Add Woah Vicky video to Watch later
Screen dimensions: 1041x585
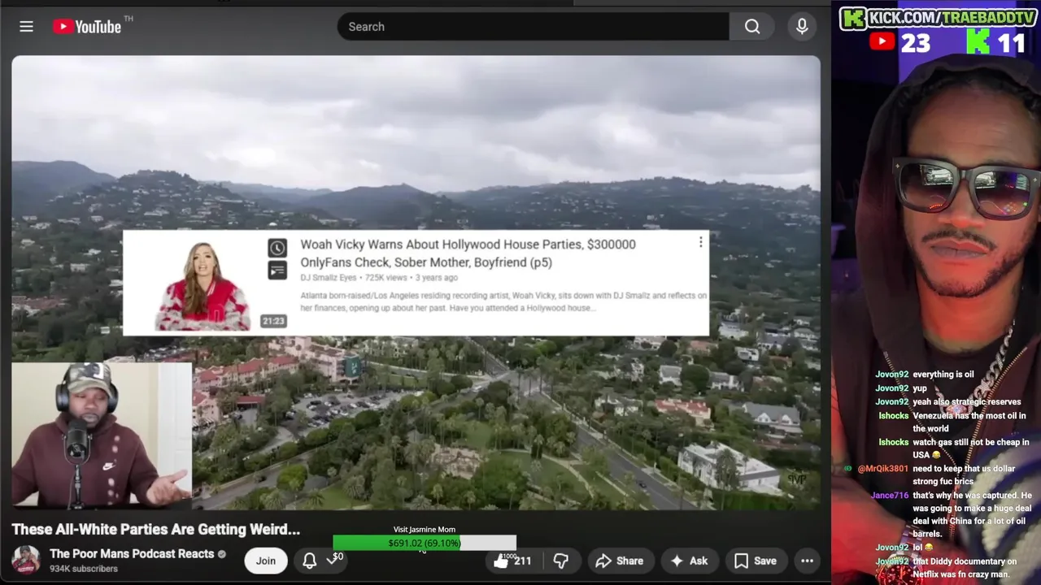pos(277,248)
